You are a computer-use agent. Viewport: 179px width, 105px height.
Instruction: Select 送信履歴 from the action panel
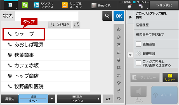click(156, 25)
